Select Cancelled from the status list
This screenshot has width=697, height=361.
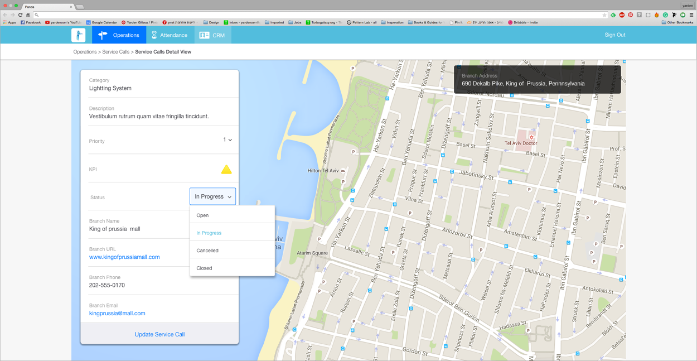point(207,250)
